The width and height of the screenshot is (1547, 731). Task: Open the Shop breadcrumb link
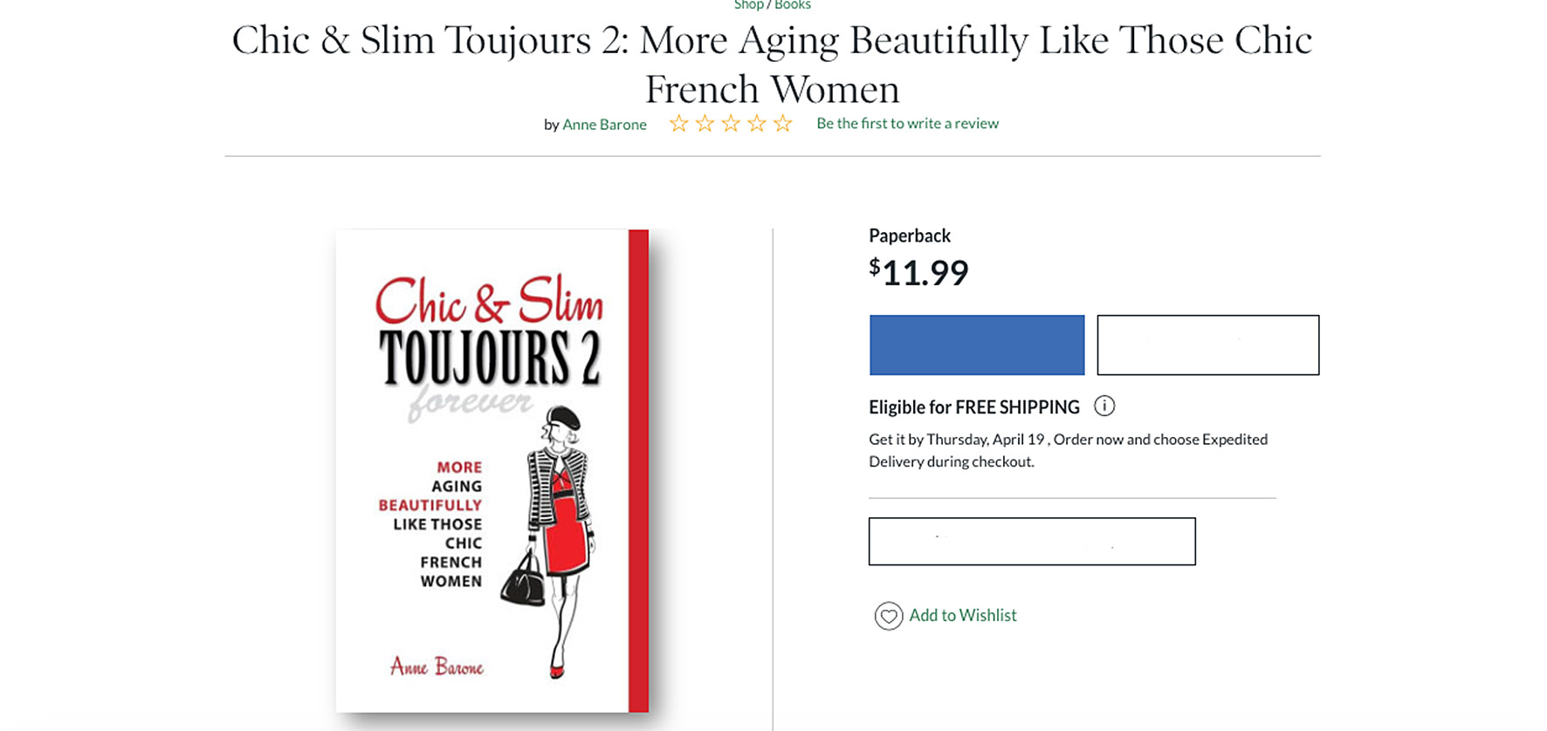[748, 5]
